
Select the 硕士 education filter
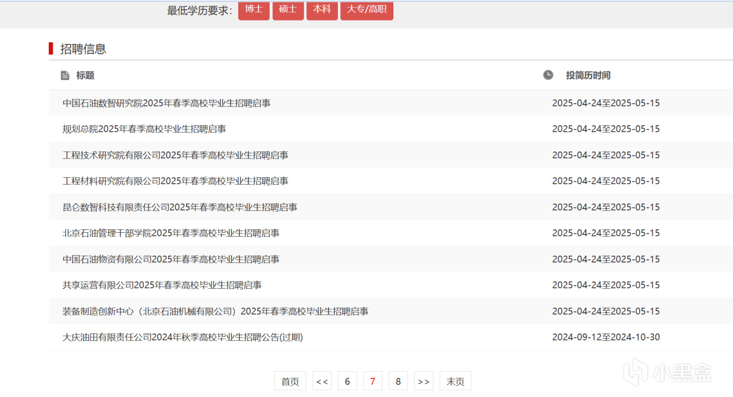pyautogui.click(x=288, y=10)
